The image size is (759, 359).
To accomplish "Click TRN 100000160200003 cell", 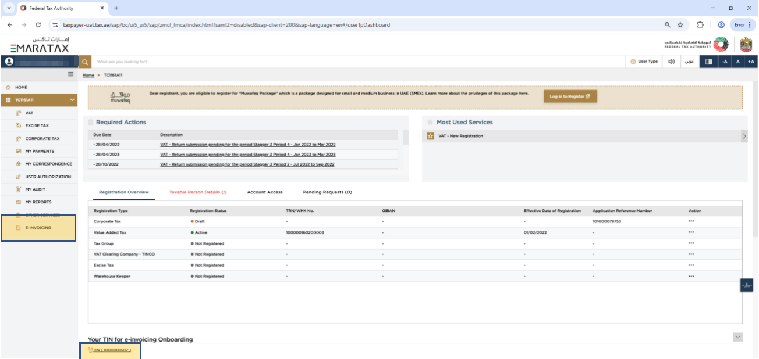I will 305,232.
